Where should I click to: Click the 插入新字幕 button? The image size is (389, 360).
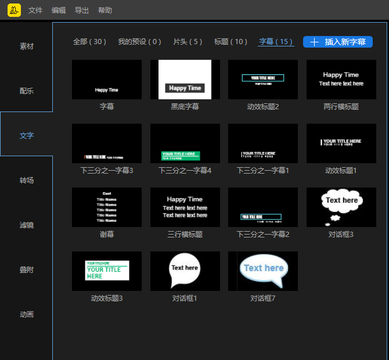point(338,42)
